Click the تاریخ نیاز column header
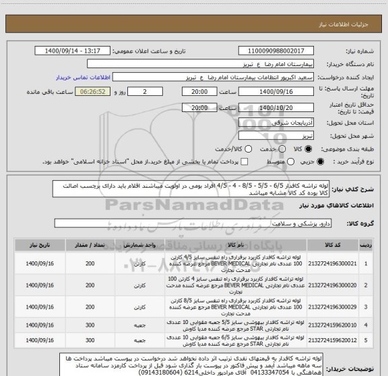The height and width of the screenshot is (376, 388). (40, 245)
